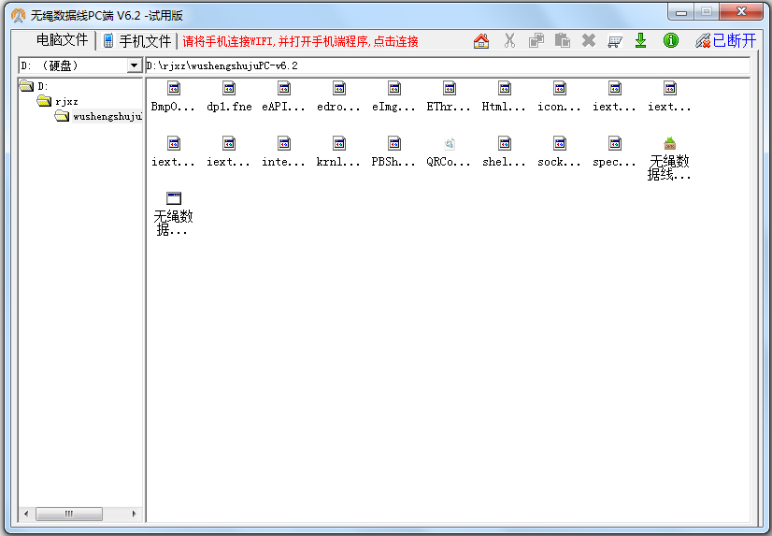
Task: Click the 已断开 connection status link
Action: [x=734, y=40]
